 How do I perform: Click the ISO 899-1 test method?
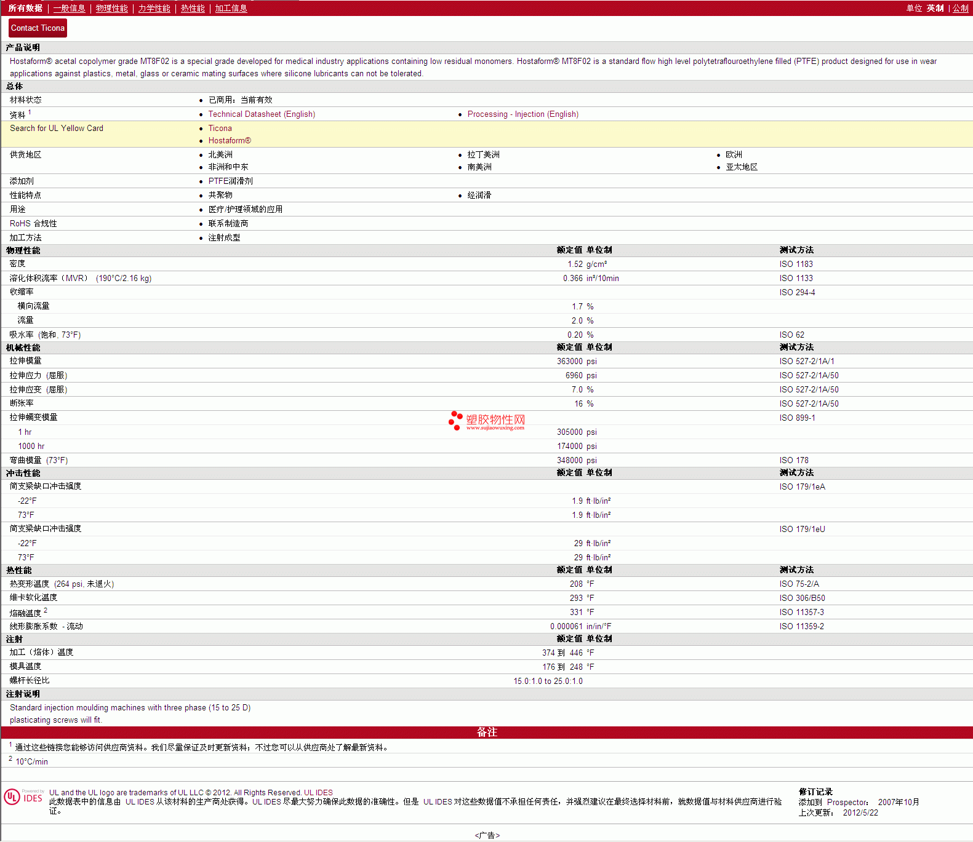pyautogui.click(x=797, y=418)
